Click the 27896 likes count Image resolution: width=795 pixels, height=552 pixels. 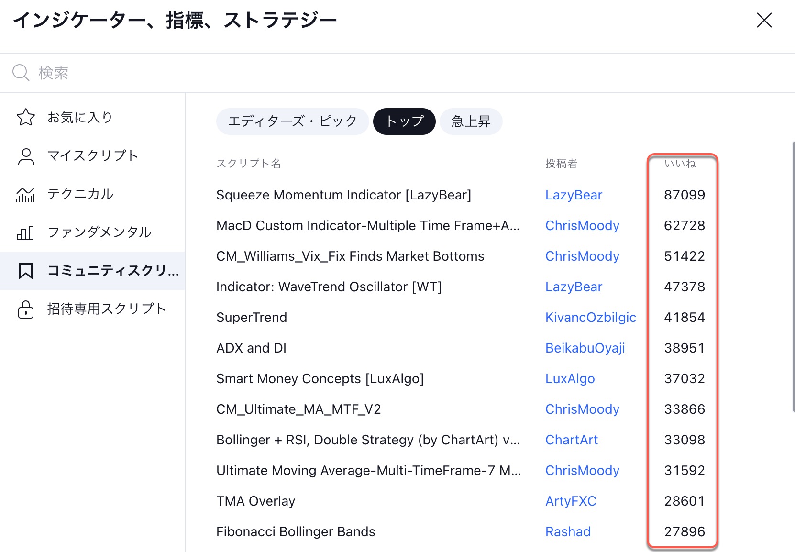685,532
